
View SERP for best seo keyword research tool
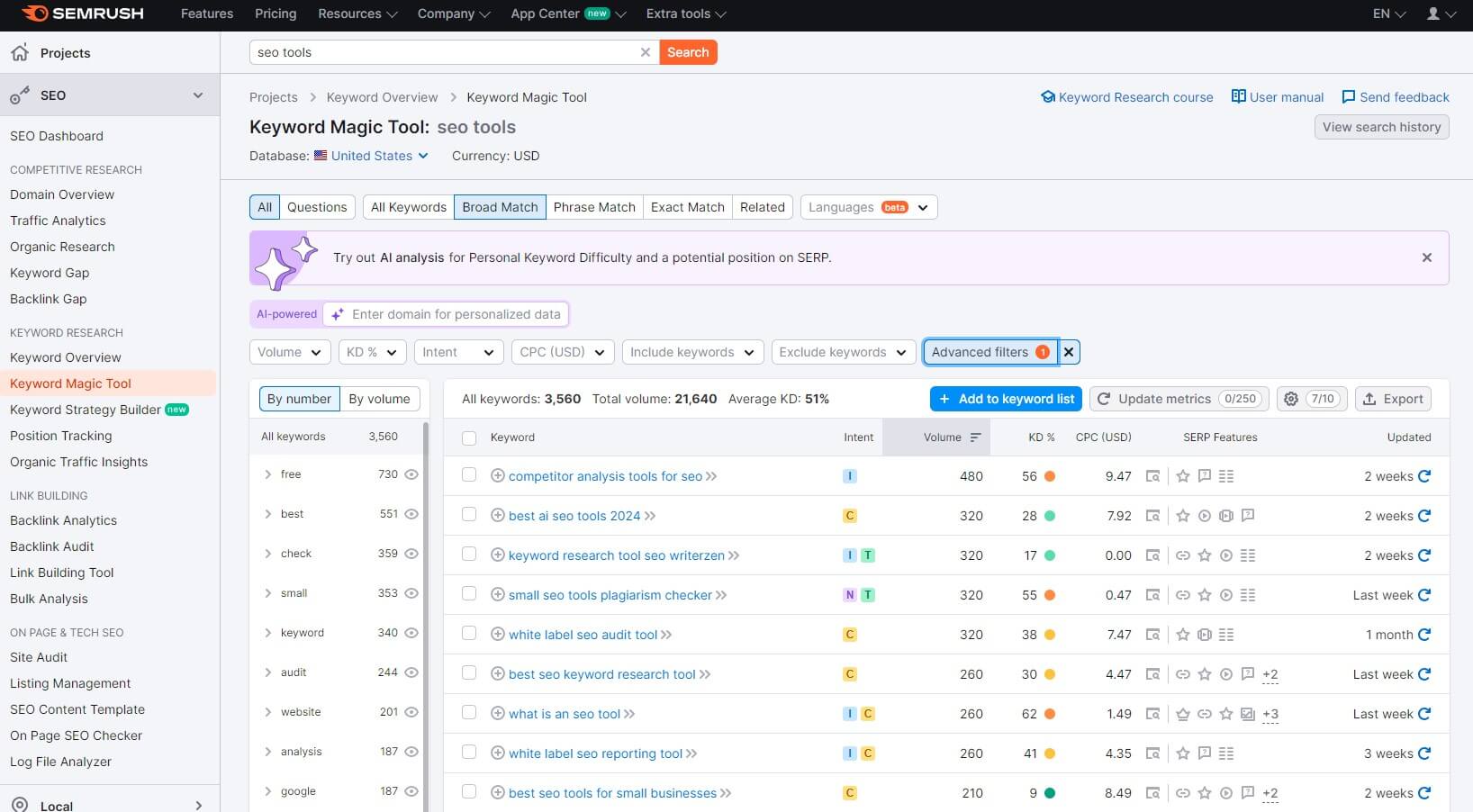tap(1152, 674)
